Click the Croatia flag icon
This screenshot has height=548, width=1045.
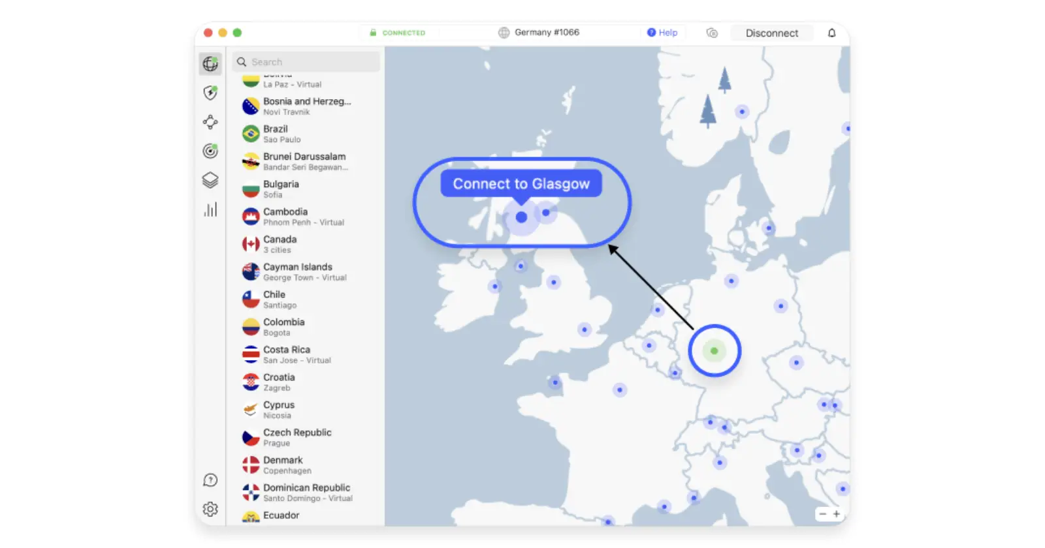(x=251, y=382)
